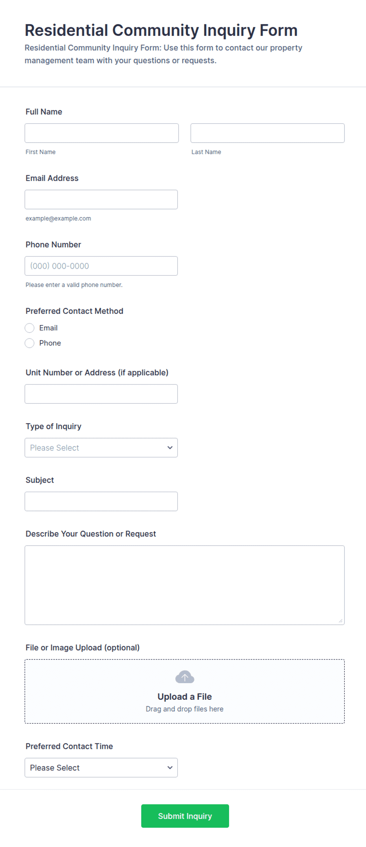
Task: Click the Email radio option label
Action: (48, 328)
